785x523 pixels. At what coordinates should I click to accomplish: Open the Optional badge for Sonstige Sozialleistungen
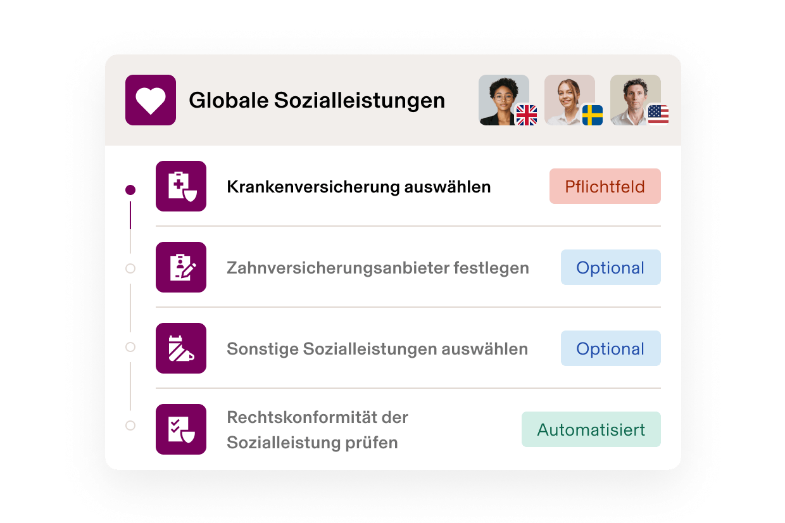tap(610, 348)
